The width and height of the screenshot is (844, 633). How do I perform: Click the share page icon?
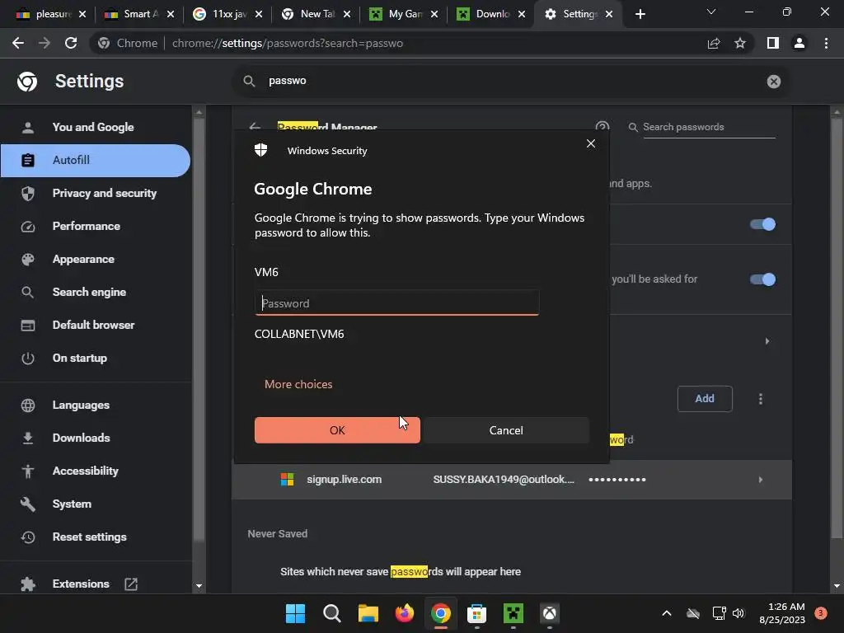714,43
